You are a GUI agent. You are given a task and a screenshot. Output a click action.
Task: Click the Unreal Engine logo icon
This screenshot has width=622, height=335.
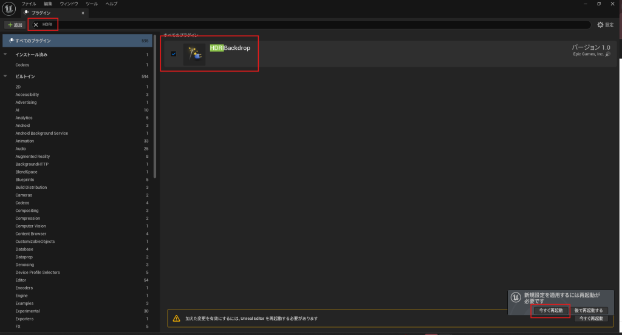[x=9, y=8]
